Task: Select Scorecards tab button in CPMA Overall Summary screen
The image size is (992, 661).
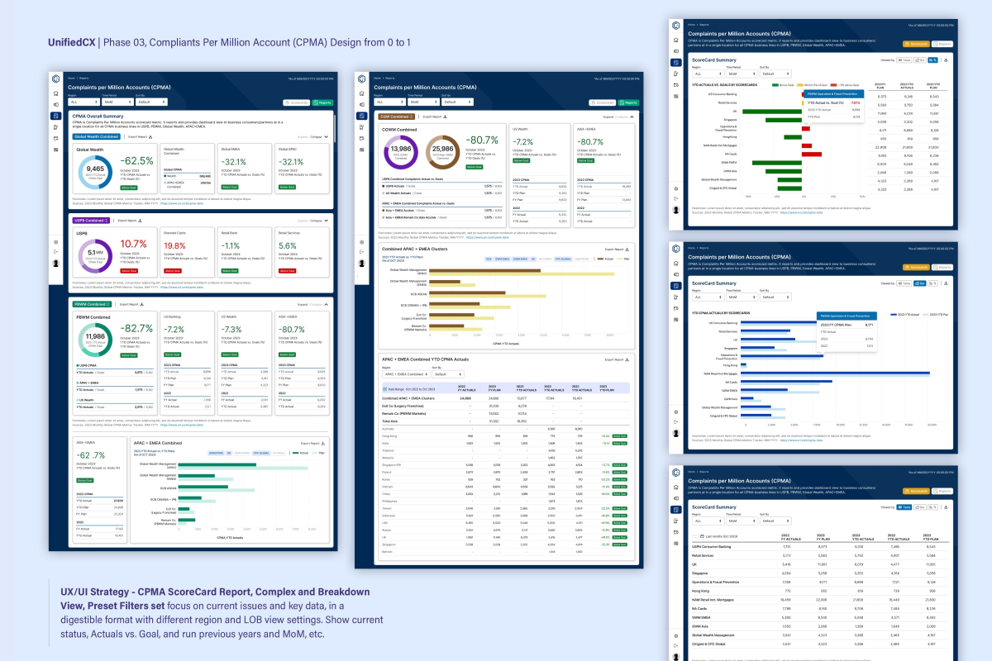Action: coord(296,102)
